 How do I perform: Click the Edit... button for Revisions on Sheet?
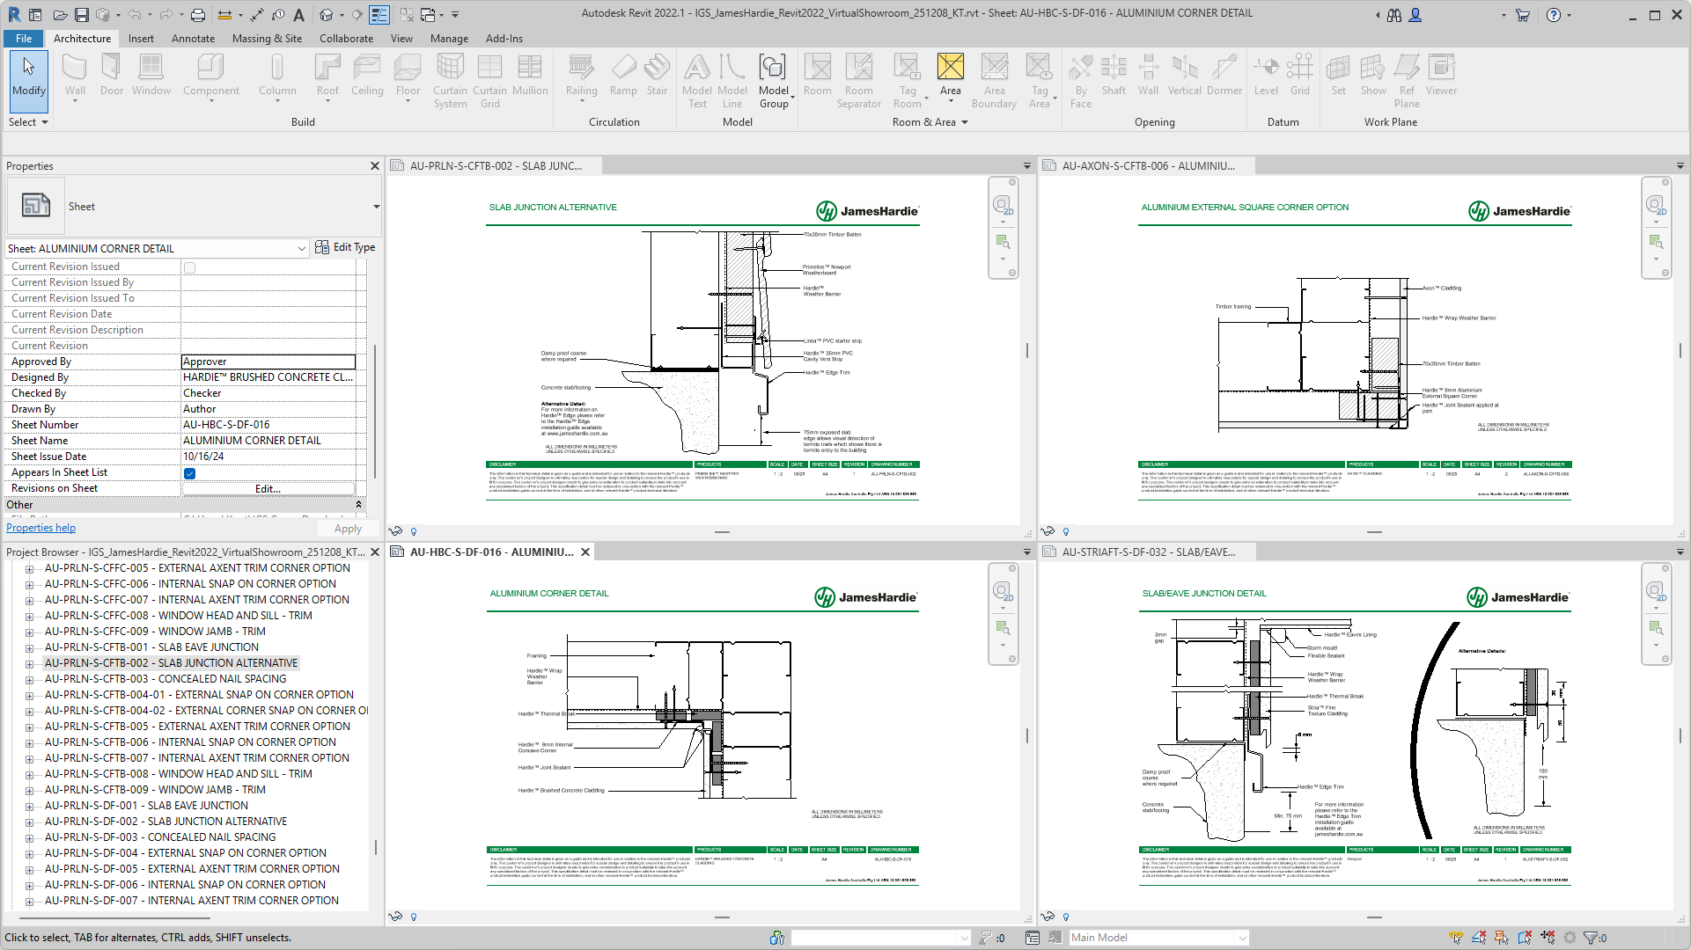(268, 489)
